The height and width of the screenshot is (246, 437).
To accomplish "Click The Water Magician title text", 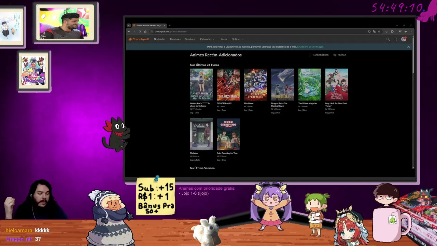I will (x=308, y=104).
